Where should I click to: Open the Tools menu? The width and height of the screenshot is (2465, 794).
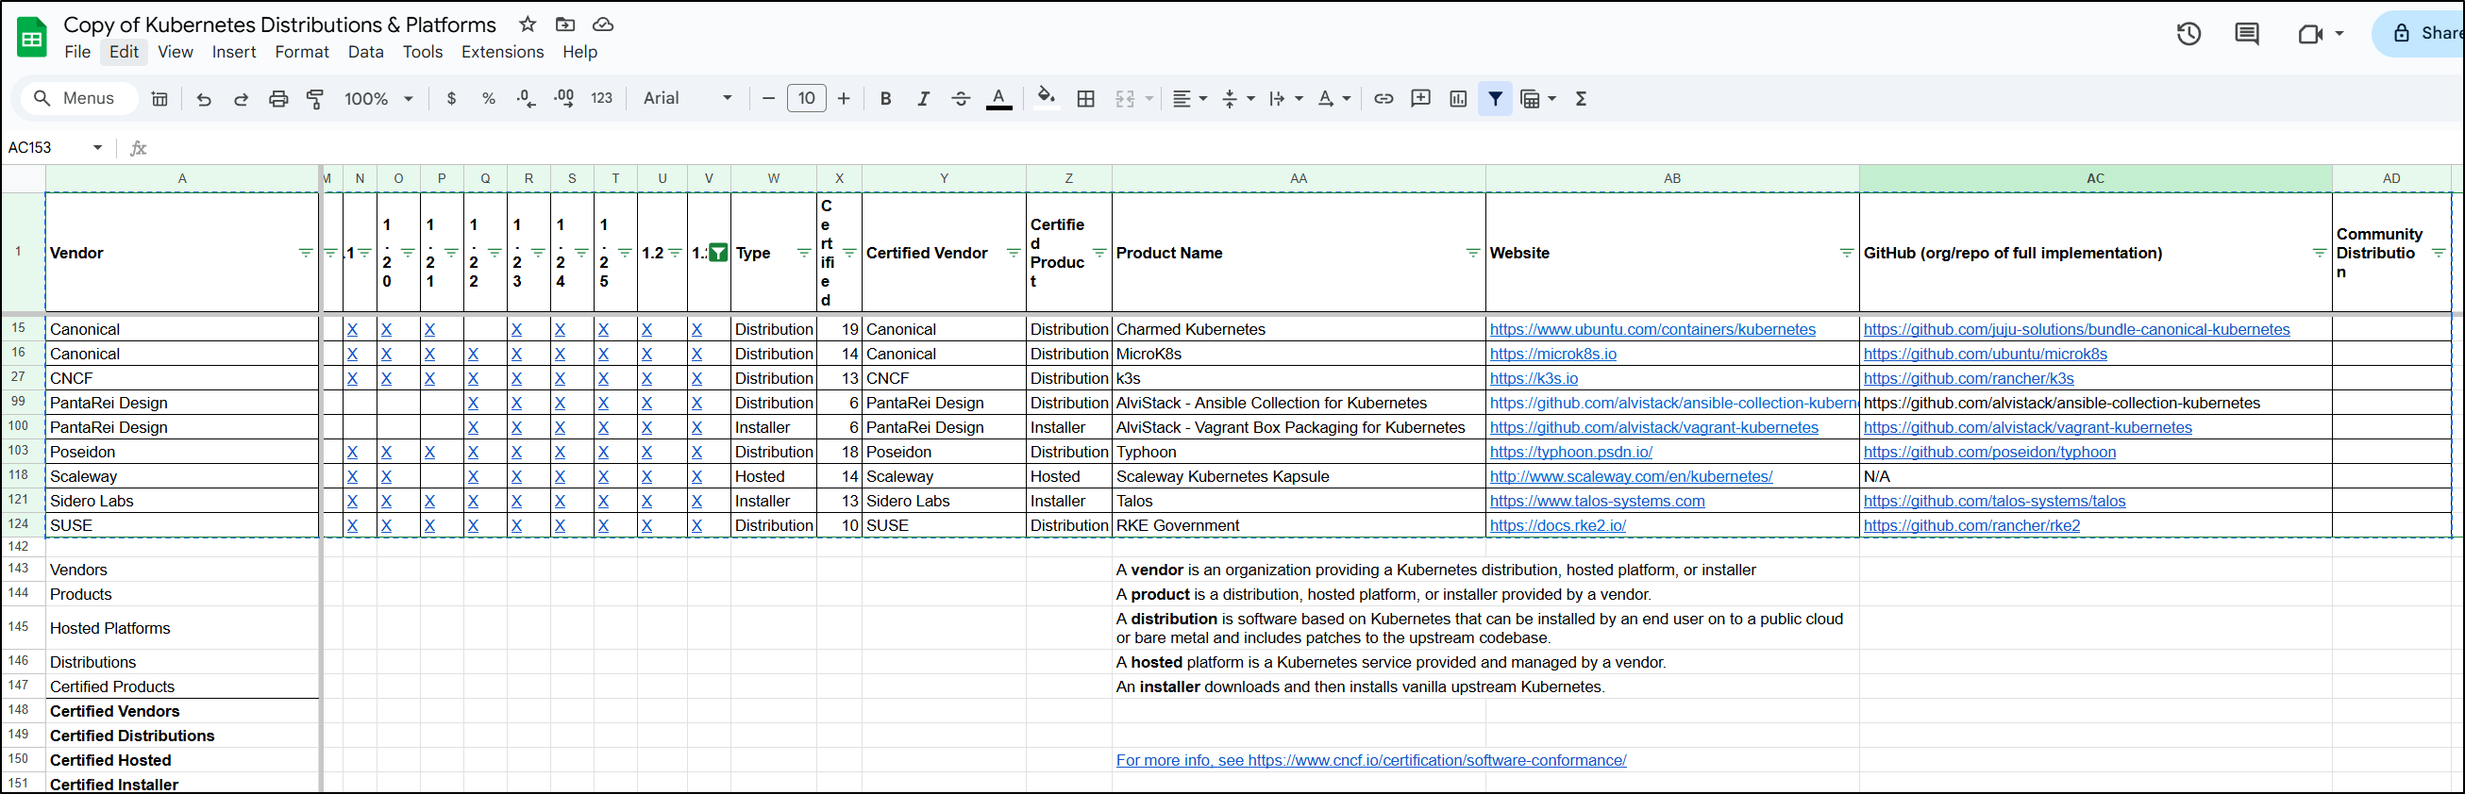422,52
